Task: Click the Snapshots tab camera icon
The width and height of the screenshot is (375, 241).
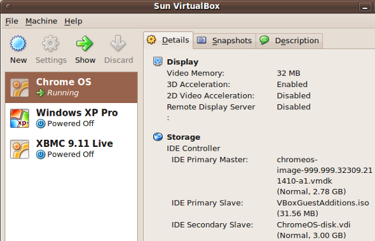Action: tap(201, 40)
